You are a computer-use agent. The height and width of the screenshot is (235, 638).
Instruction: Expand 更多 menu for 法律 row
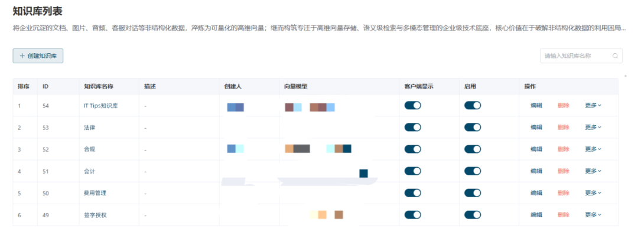pyautogui.click(x=593, y=128)
